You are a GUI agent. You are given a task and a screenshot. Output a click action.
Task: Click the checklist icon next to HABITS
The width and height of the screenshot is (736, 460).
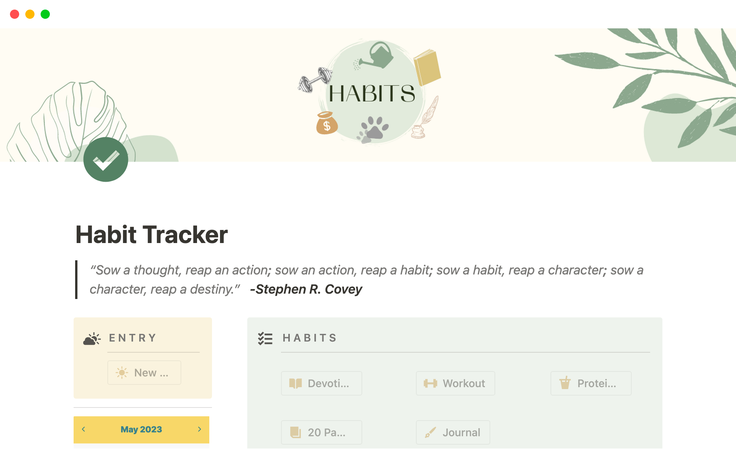(x=265, y=338)
